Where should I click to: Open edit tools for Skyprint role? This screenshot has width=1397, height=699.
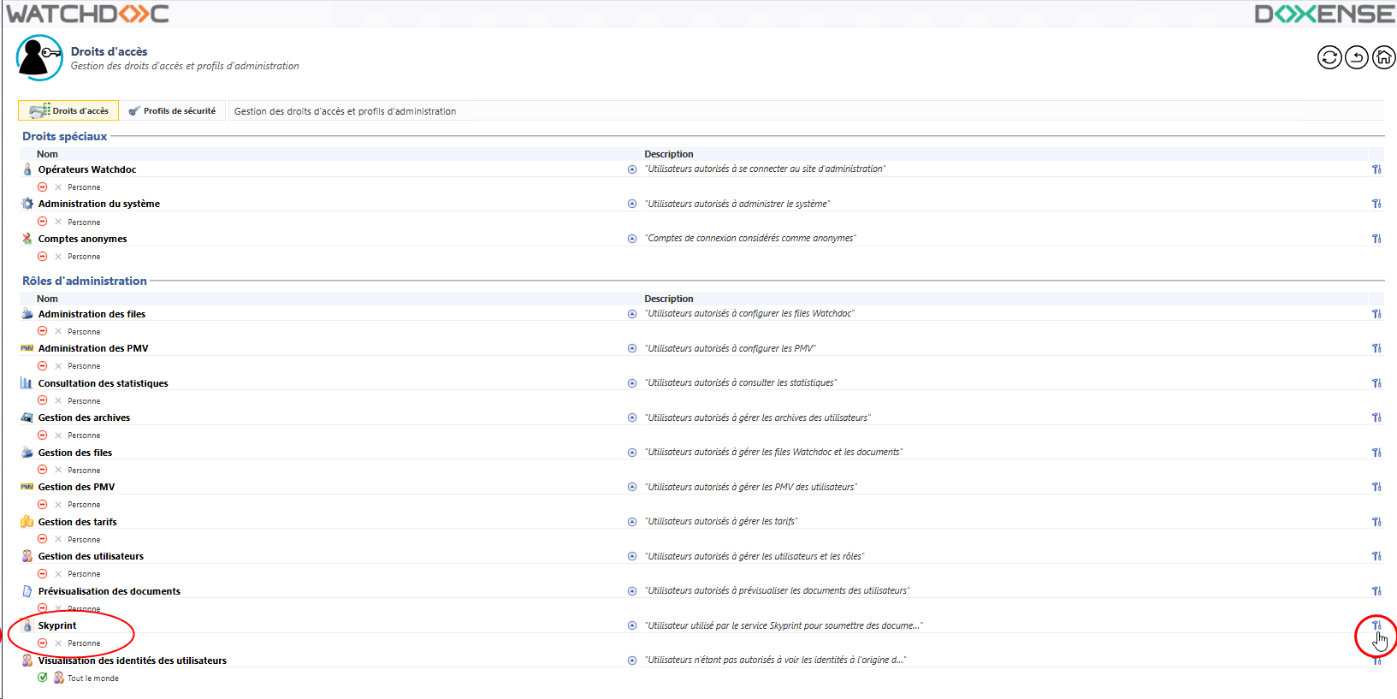tap(1376, 625)
